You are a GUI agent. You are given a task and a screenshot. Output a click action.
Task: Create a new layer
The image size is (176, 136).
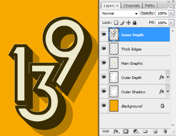point(155,131)
